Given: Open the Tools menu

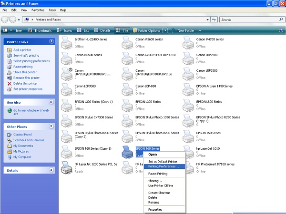Looking at the screenshot, I should 52,10.
